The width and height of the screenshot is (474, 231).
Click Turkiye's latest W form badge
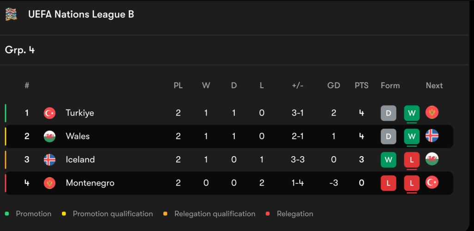[412, 113]
